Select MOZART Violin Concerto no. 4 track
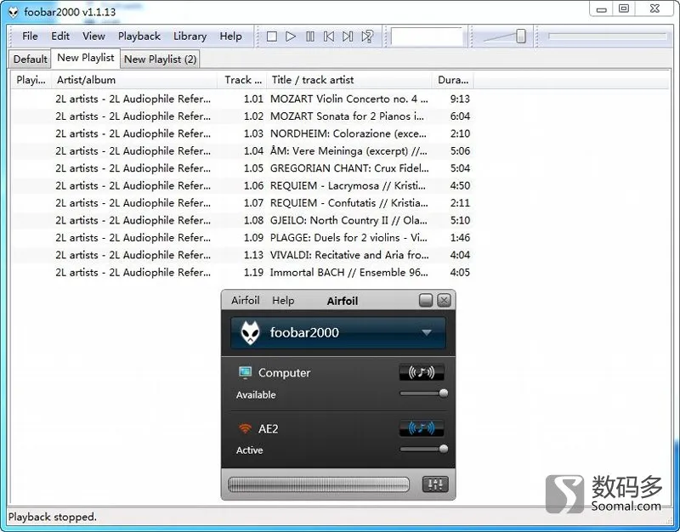 [x=242, y=99]
